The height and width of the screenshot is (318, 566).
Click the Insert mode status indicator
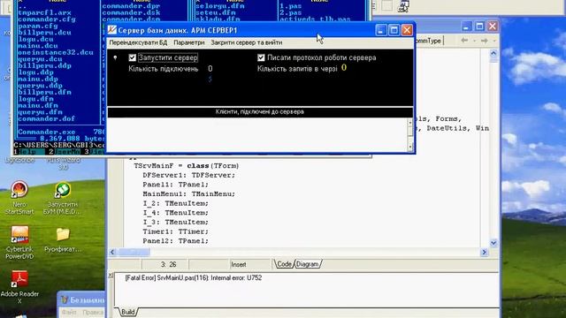click(x=238, y=265)
